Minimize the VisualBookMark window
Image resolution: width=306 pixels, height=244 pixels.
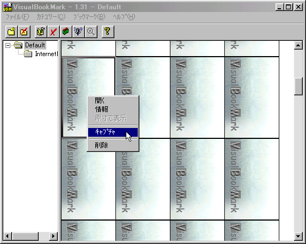(x=280, y=7)
